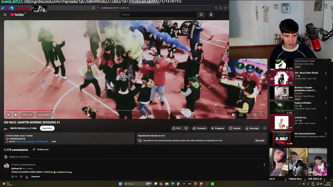Like the video showing 33 K
This screenshot has width=333, height=187.
click(176, 128)
